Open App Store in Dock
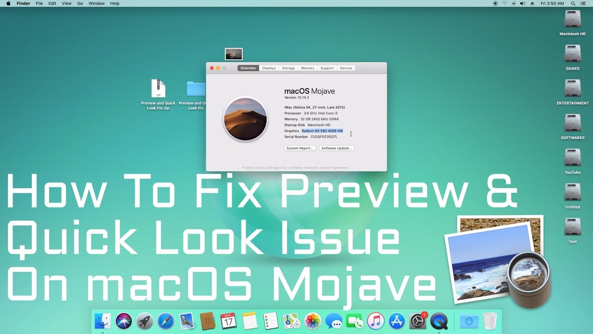This screenshot has width=593, height=334. point(397,321)
